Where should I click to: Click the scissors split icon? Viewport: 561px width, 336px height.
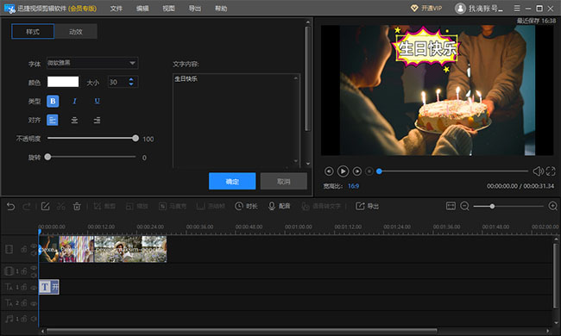pos(60,207)
